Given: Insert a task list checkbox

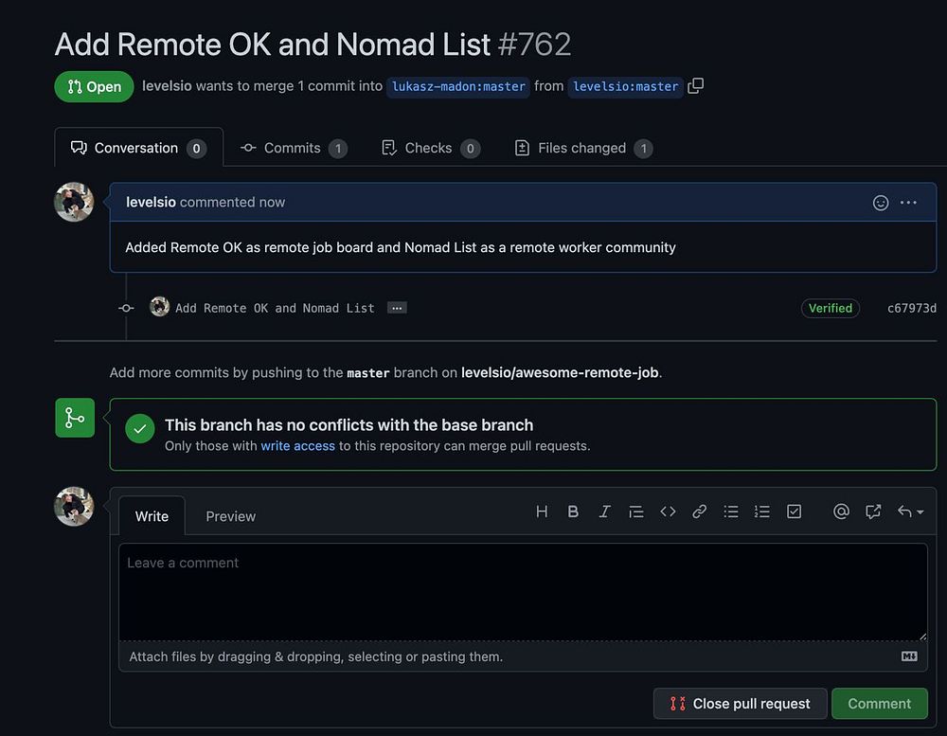Looking at the screenshot, I should click(795, 512).
